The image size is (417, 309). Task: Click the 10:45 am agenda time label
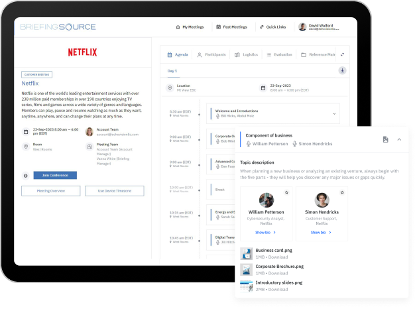[181, 238]
